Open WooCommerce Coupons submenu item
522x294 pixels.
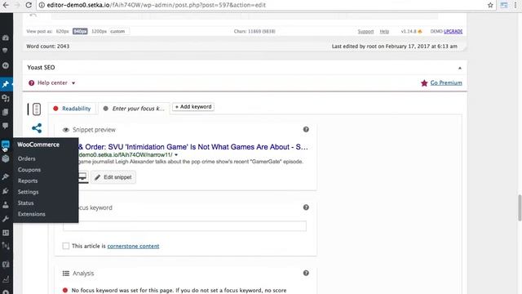[x=29, y=170]
